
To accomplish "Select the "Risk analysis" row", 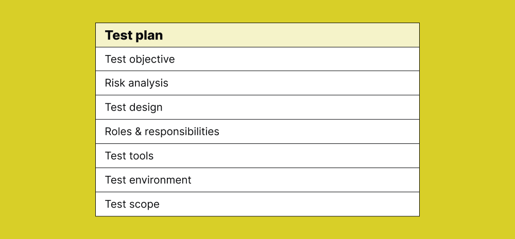I will coord(257,83).
